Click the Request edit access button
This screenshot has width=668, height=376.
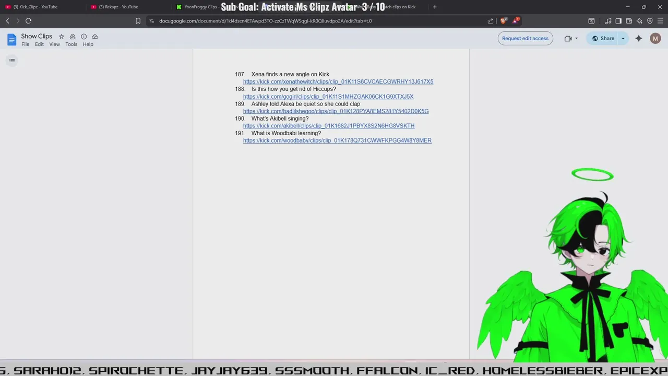click(x=525, y=38)
